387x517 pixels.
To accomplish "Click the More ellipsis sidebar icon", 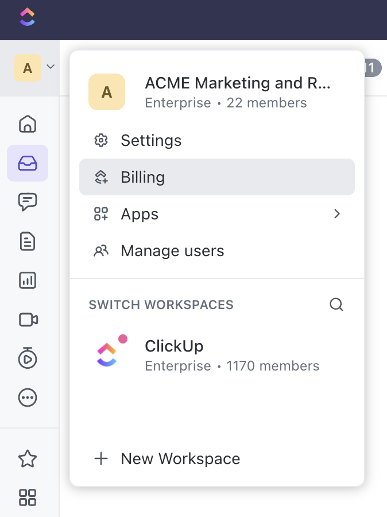I will [x=28, y=398].
